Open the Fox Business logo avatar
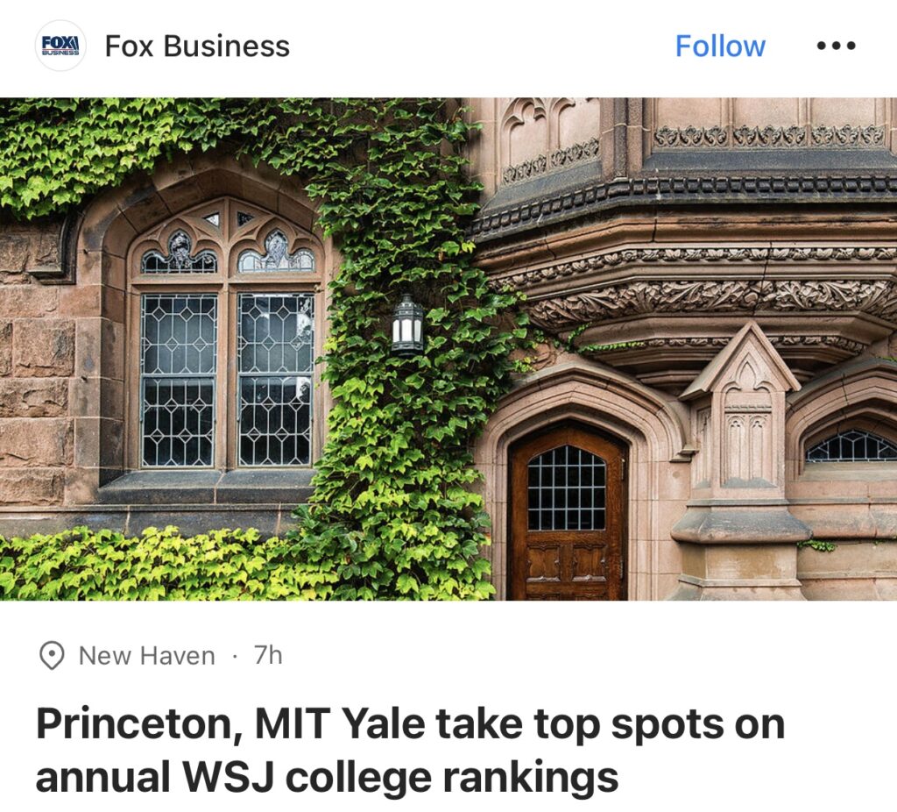The image size is (897, 812). 60,46
